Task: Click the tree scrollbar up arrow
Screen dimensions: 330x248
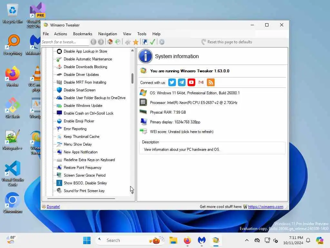Action: tap(132, 50)
